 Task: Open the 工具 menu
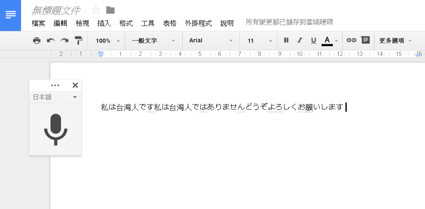(x=148, y=23)
